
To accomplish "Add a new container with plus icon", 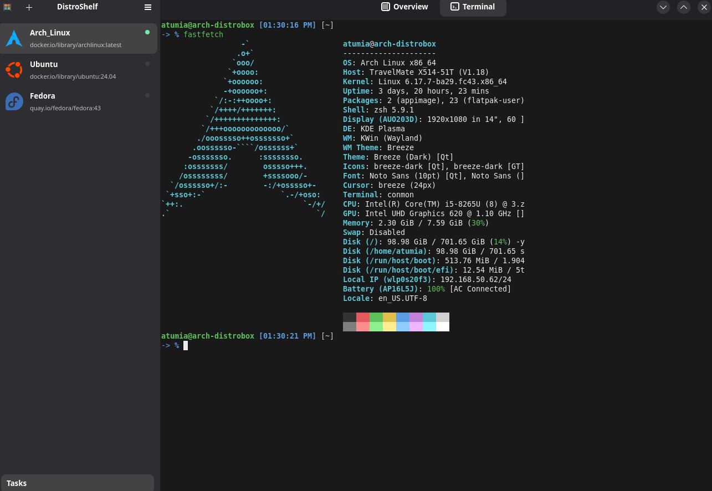I will click(29, 7).
